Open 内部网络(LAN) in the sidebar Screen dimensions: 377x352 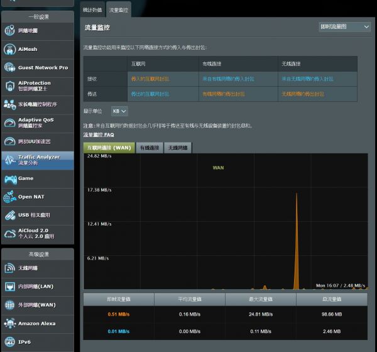[38, 287]
